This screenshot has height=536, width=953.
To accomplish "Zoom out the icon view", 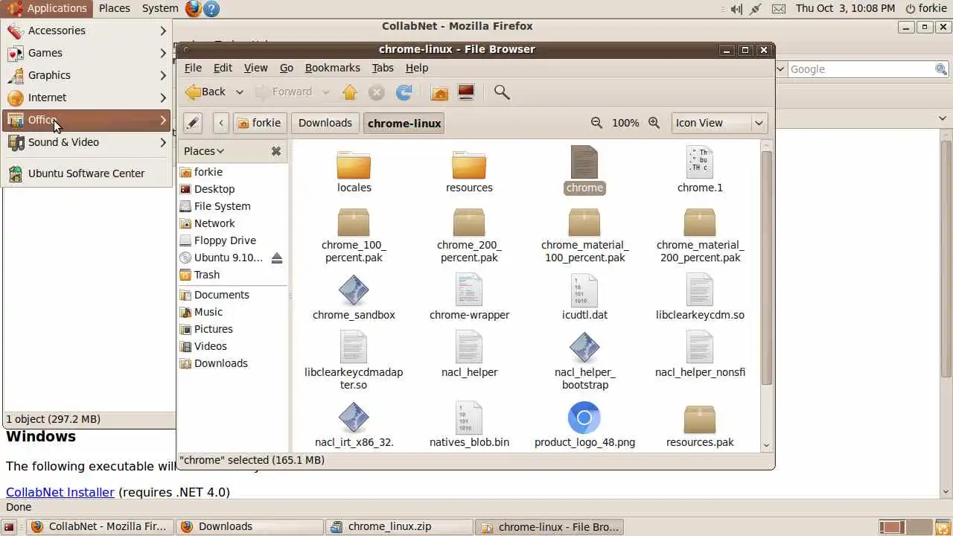I will coord(596,123).
